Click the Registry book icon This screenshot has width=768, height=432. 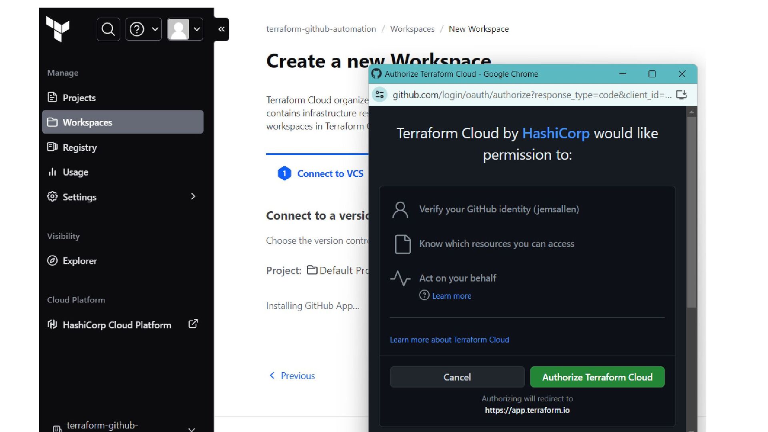tap(52, 147)
